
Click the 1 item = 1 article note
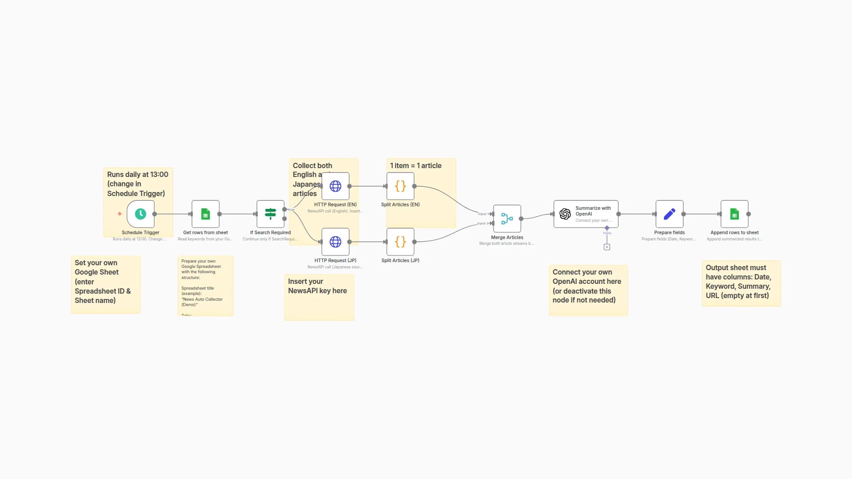tap(415, 165)
